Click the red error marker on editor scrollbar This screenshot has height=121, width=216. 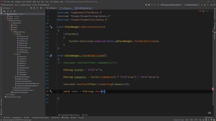point(213,89)
